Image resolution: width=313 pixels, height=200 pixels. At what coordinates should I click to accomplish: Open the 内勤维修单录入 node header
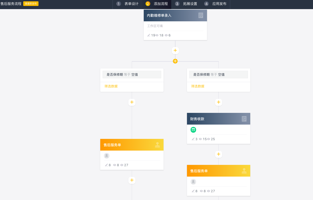(x=175, y=15)
